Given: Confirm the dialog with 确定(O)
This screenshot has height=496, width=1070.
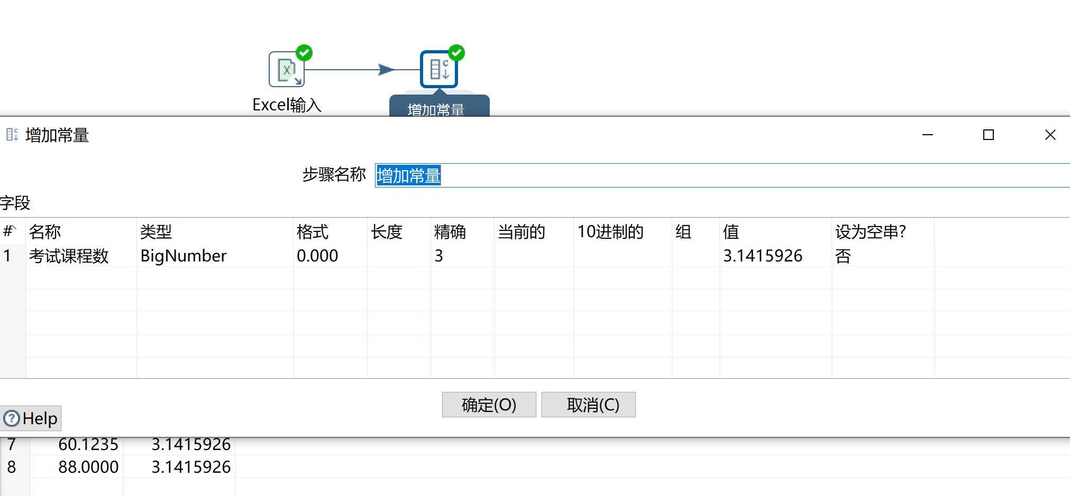Looking at the screenshot, I should (x=488, y=405).
